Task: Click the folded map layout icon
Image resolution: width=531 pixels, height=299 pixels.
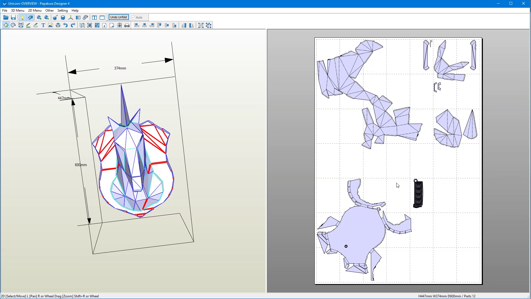Action: point(82,25)
